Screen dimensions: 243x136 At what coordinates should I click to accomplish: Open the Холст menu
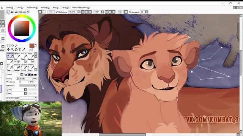coord(10,8)
